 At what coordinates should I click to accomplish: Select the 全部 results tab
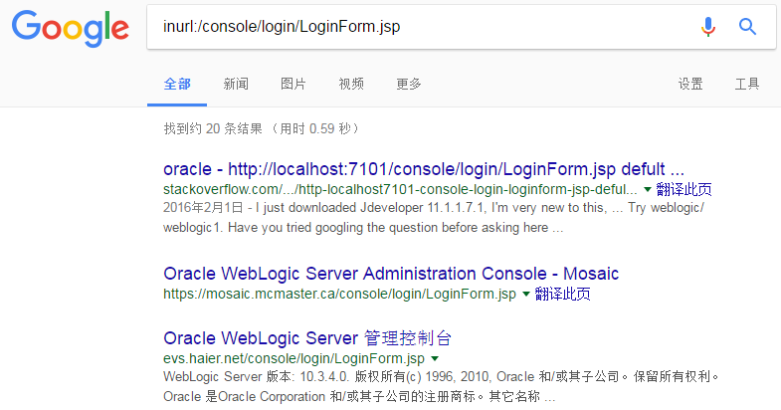coord(177,84)
